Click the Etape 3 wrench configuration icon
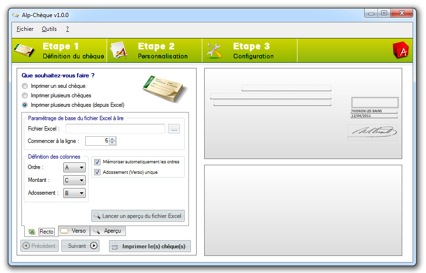This screenshot has width=426, height=273. pos(214,50)
